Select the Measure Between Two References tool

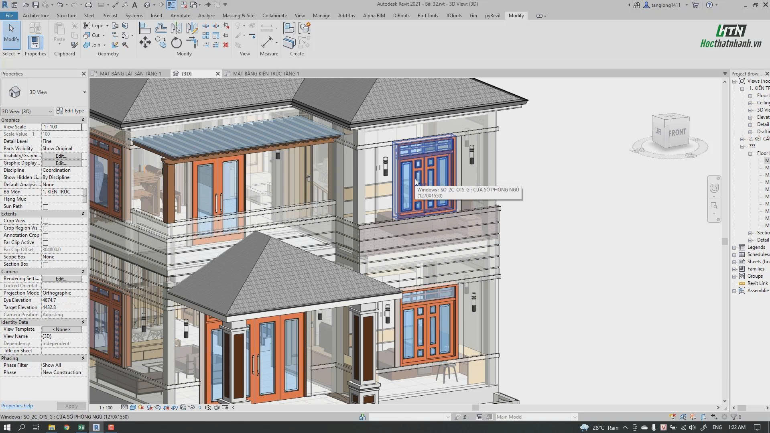(x=267, y=43)
